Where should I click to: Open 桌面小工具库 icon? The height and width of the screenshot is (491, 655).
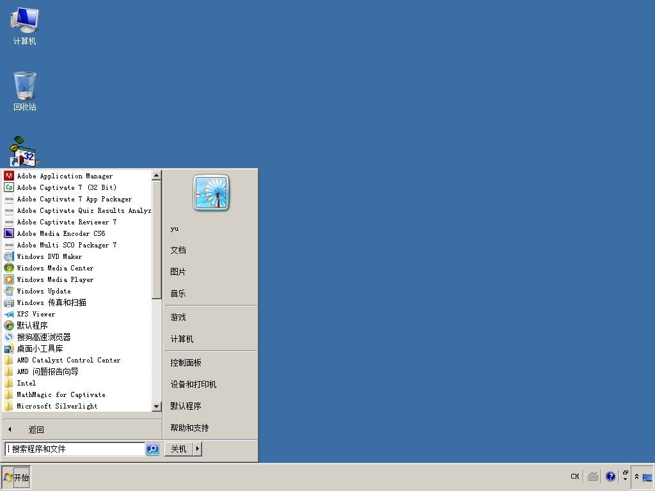click(9, 348)
